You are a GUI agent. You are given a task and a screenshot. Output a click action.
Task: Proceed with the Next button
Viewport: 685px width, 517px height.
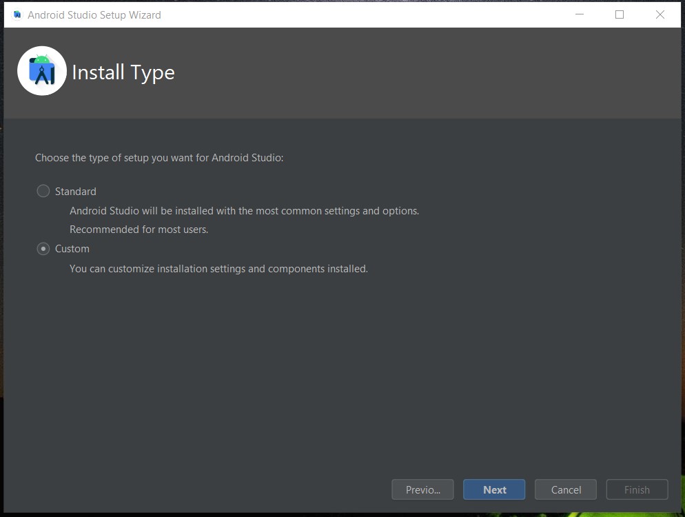click(494, 489)
